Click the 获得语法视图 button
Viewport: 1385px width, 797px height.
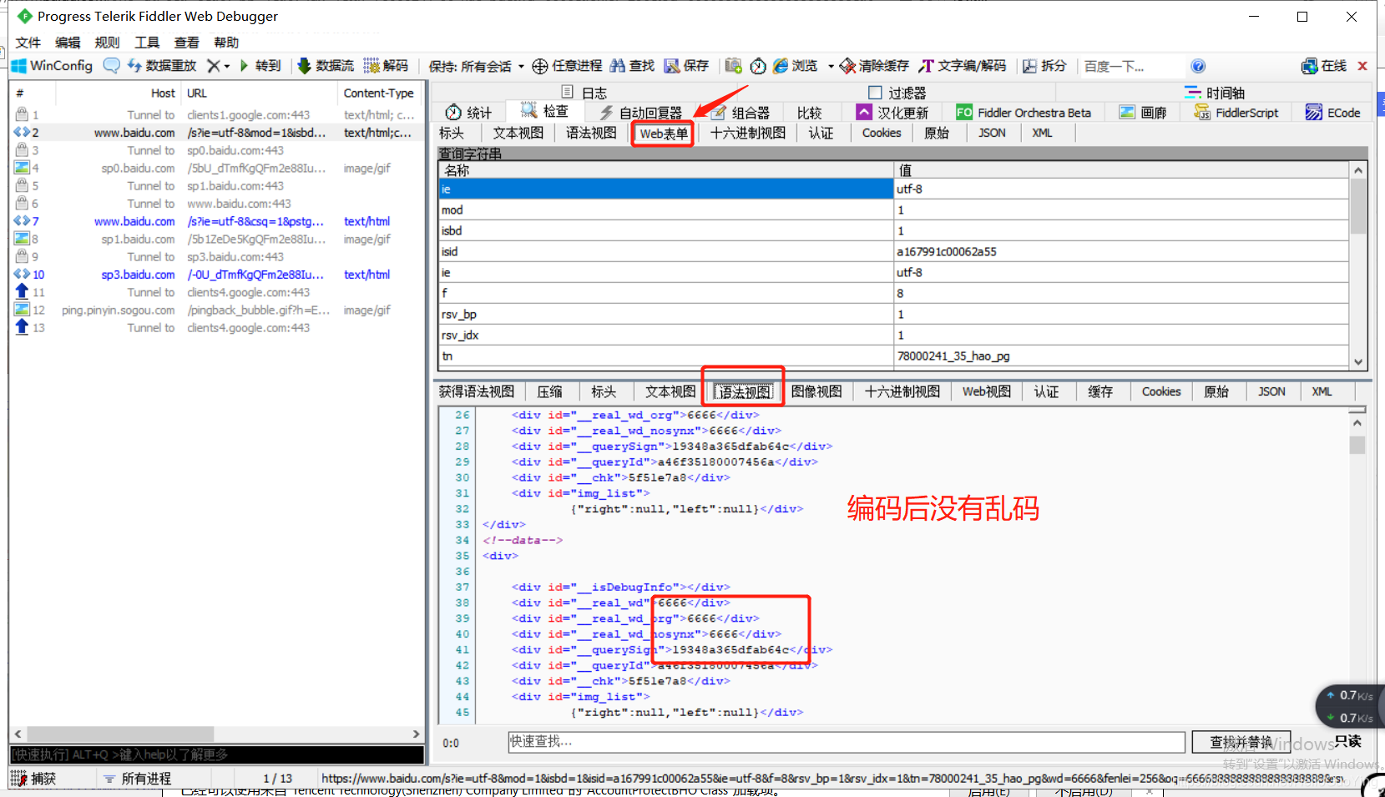[477, 391]
